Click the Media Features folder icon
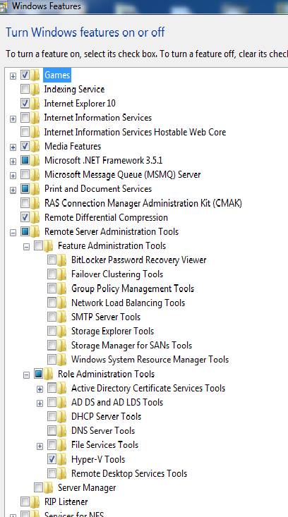The width and height of the screenshot is (288, 517). (35, 146)
